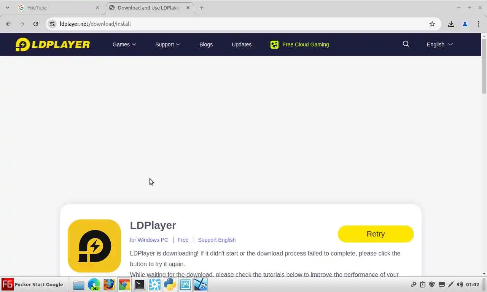Click the yellow Retry button
The height and width of the screenshot is (292, 487).
(376, 234)
